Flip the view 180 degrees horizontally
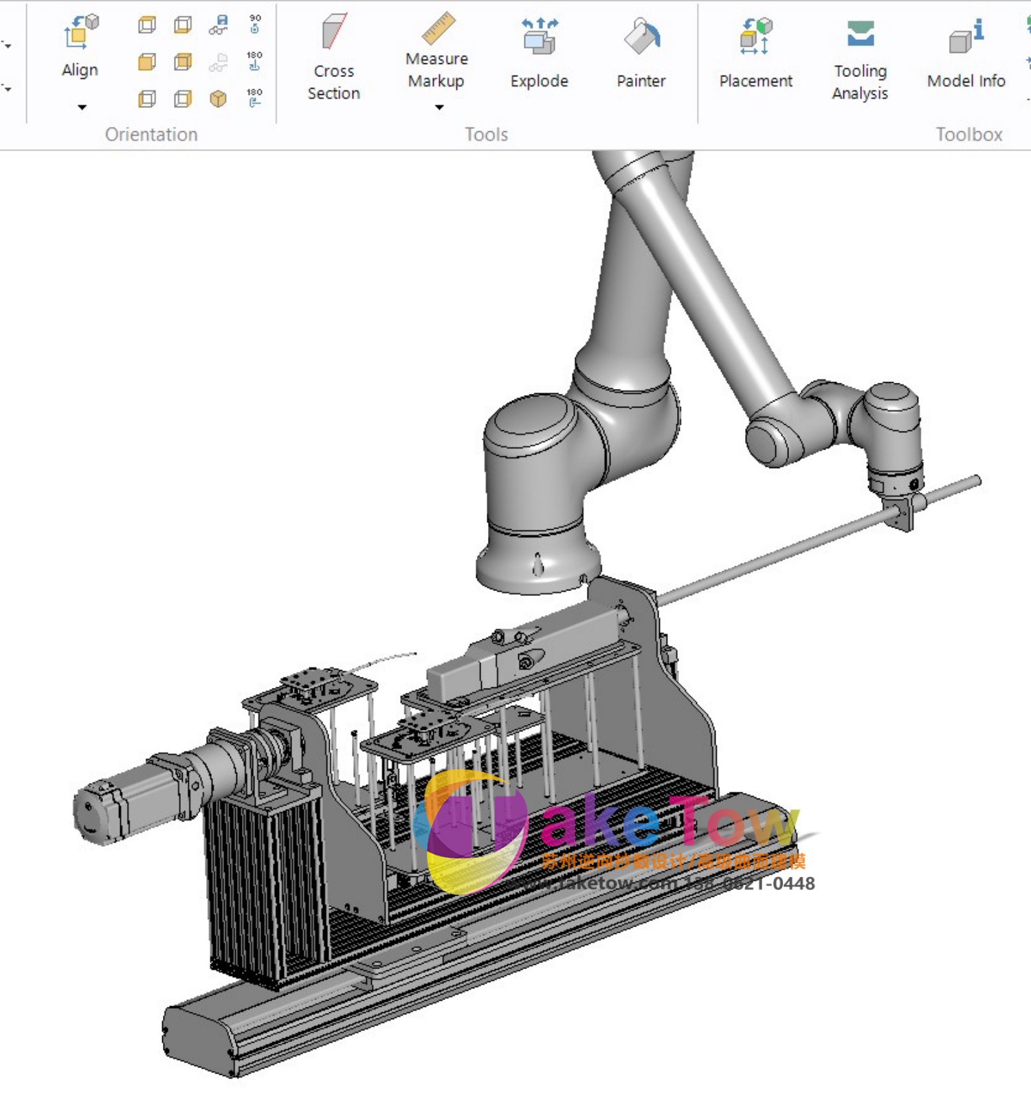 [x=254, y=98]
